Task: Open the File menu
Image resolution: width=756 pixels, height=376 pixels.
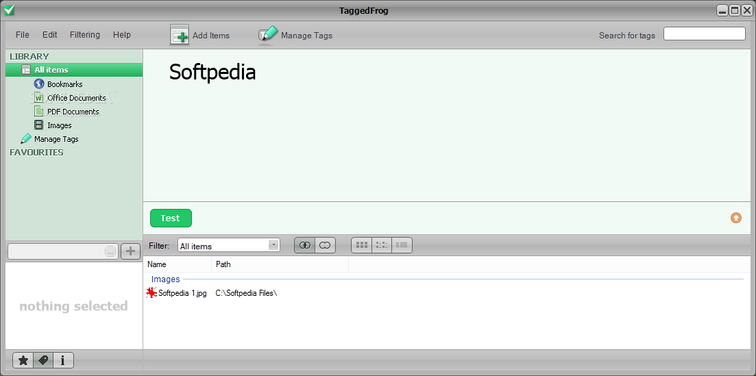Action: pos(22,35)
